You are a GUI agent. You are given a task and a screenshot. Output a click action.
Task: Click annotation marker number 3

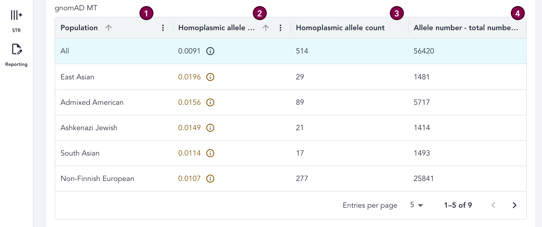[396, 13]
